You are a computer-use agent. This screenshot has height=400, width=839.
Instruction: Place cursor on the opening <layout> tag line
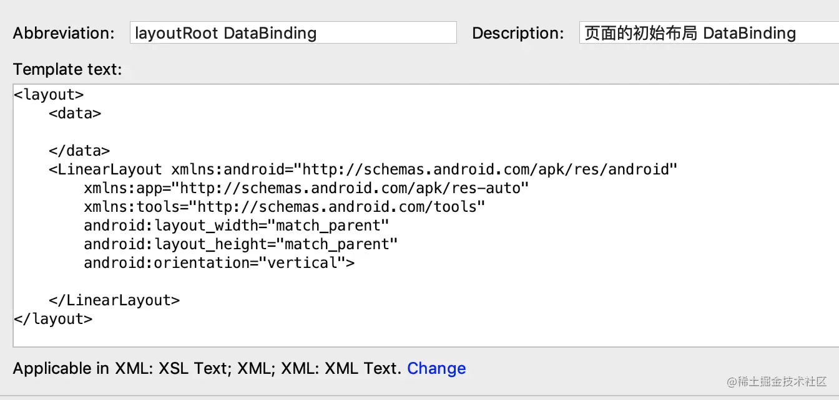point(49,95)
